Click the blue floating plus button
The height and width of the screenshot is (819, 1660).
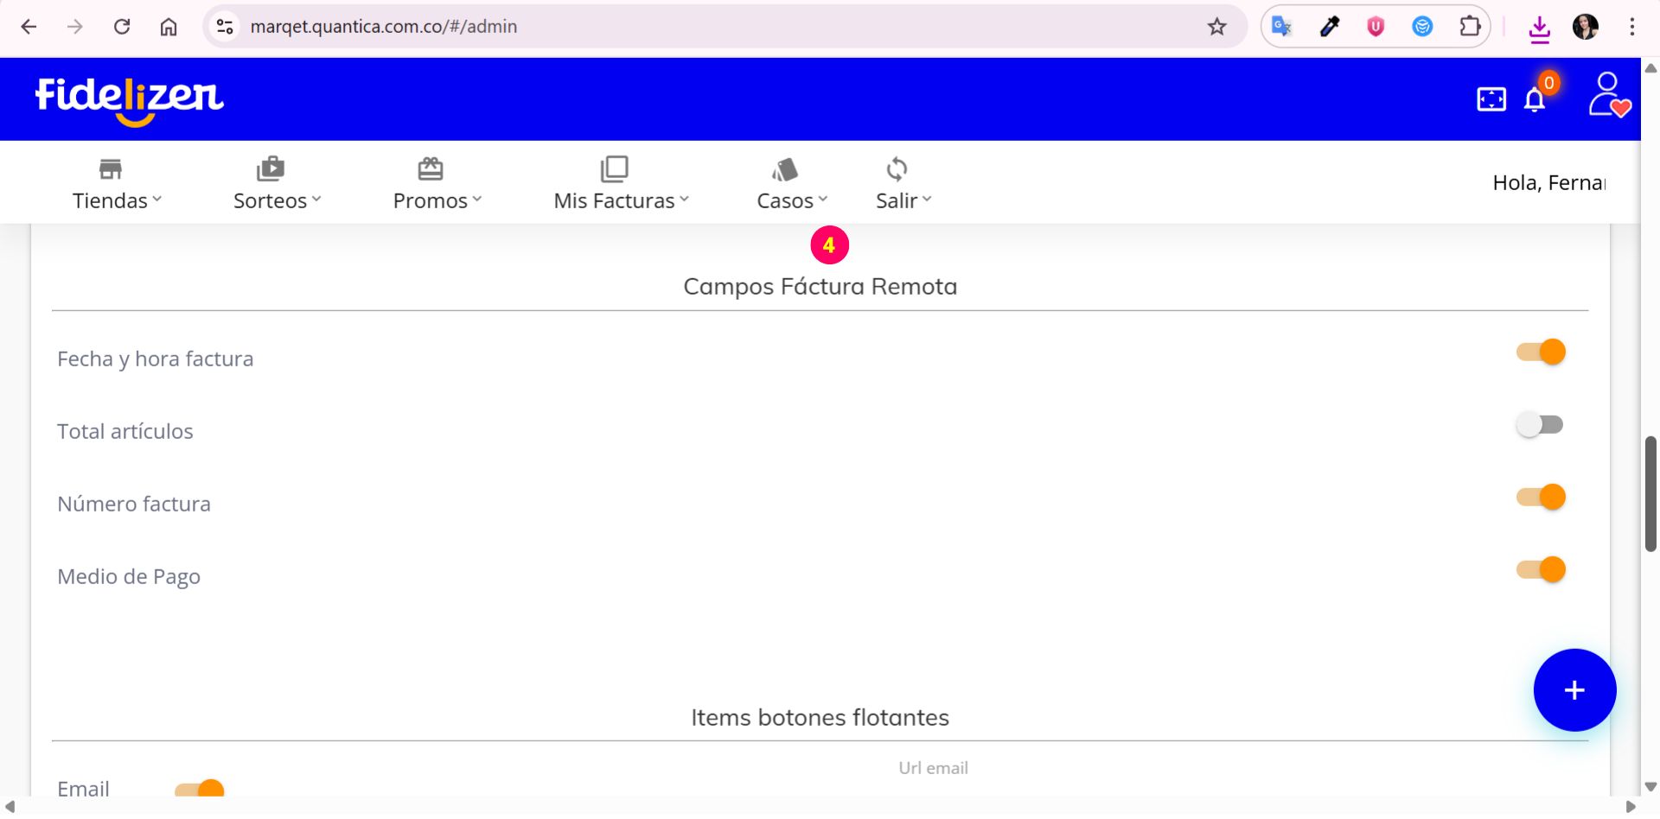(x=1574, y=690)
